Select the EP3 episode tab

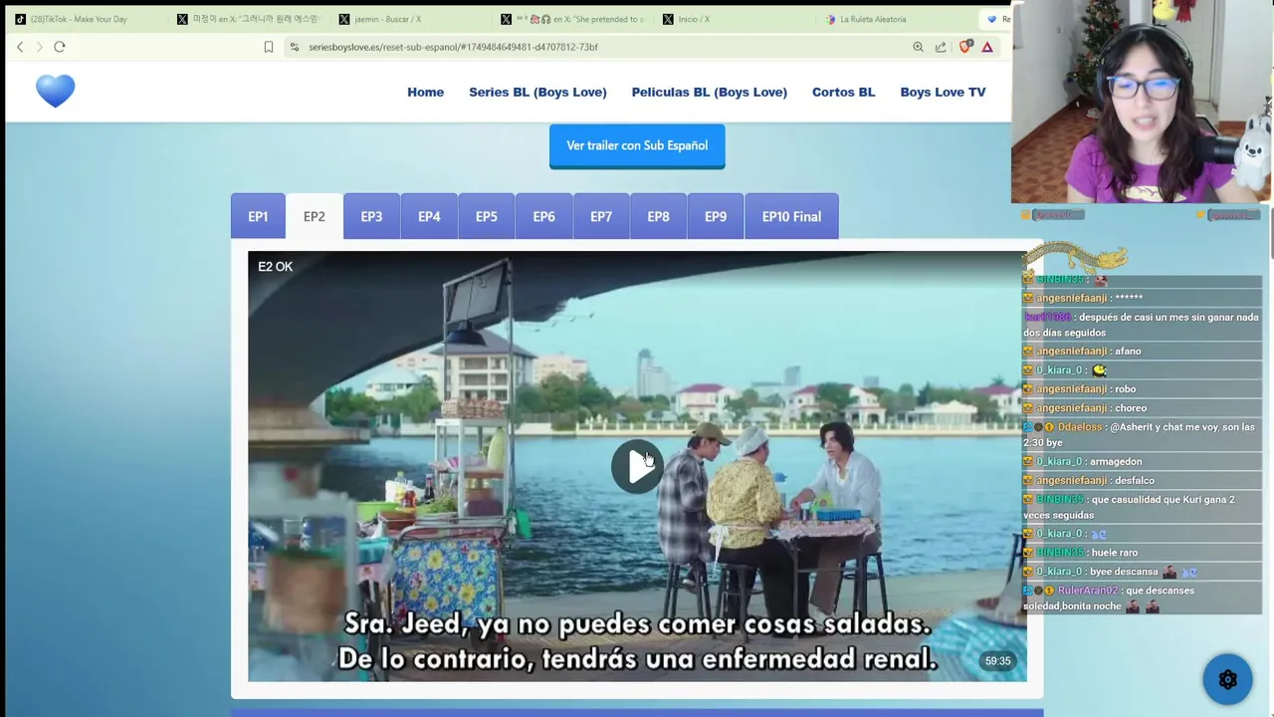pyautogui.click(x=371, y=216)
